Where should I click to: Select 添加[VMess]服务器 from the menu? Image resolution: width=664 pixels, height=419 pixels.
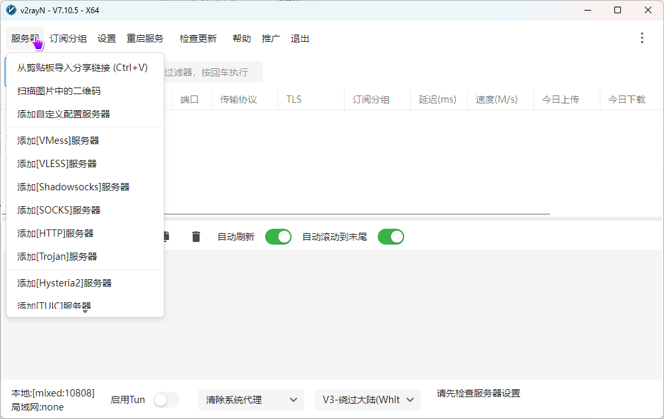pos(60,141)
